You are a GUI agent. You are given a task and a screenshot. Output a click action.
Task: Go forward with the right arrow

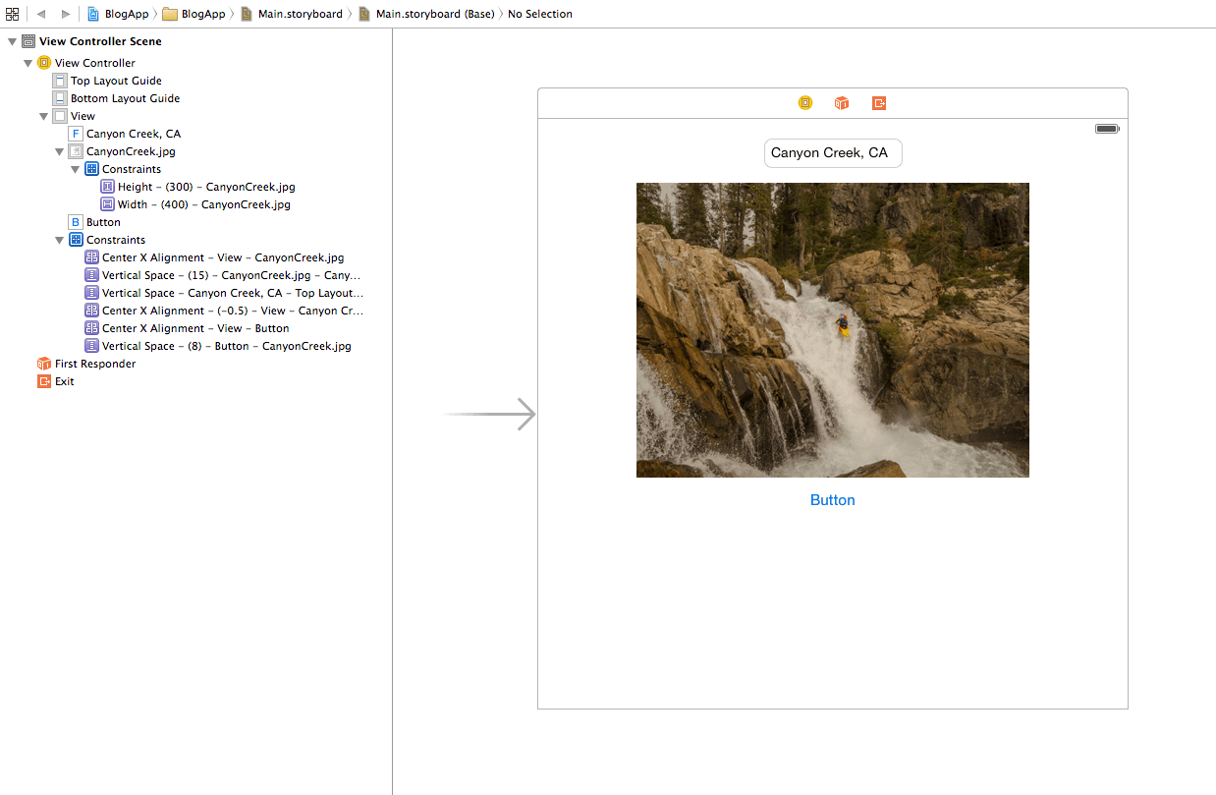(x=65, y=14)
